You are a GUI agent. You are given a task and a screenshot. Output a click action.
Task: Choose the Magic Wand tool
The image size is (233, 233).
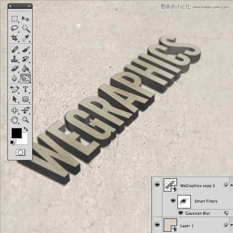tap(25, 28)
